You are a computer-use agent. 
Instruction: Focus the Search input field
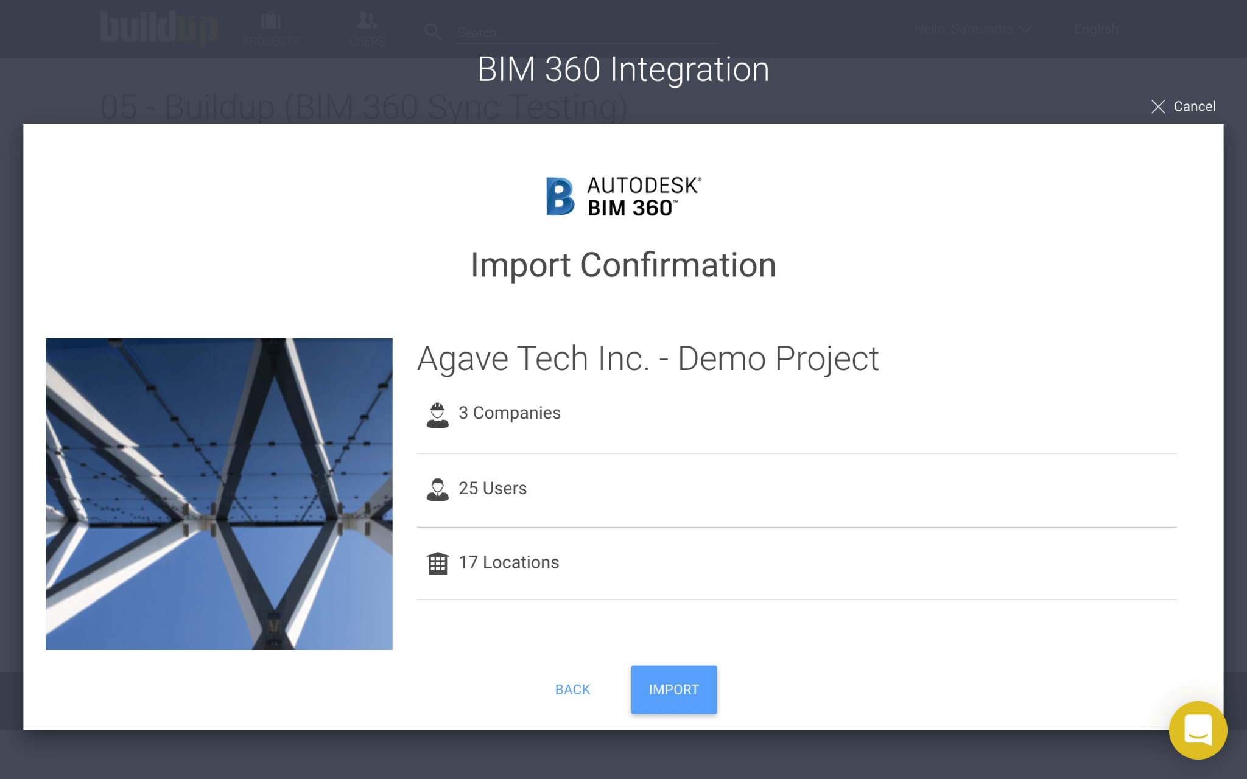(586, 32)
